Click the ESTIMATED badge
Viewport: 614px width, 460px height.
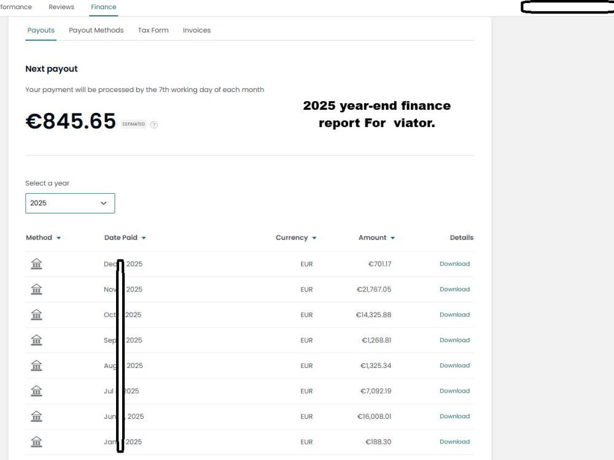click(133, 124)
